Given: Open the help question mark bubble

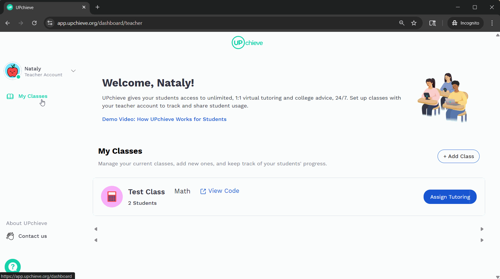Looking at the screenshot, I should click(13, 267).
